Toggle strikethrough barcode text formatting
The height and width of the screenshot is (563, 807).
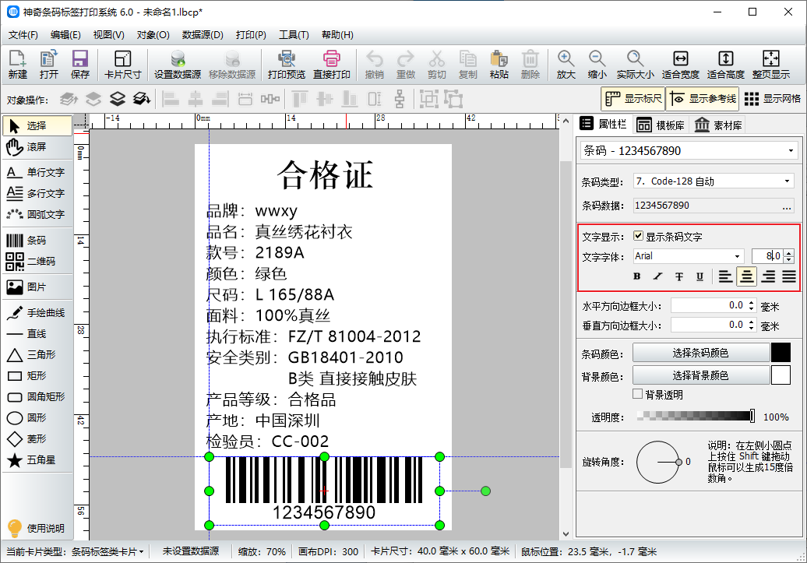[x=678, y=276]
